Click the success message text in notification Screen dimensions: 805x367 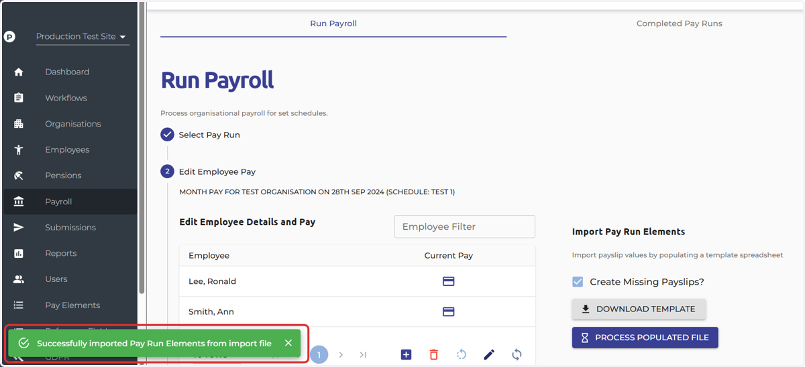(154, 344)
